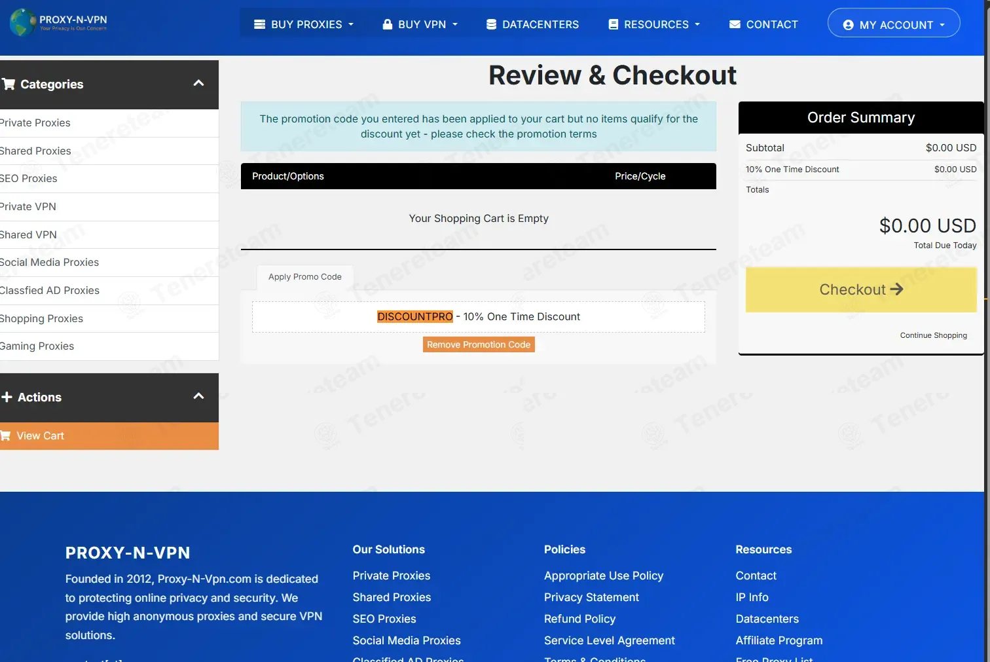Viewport: 990px width, 662px height.
Task: Select Shared VPN category
Action: tap(109, 235)
